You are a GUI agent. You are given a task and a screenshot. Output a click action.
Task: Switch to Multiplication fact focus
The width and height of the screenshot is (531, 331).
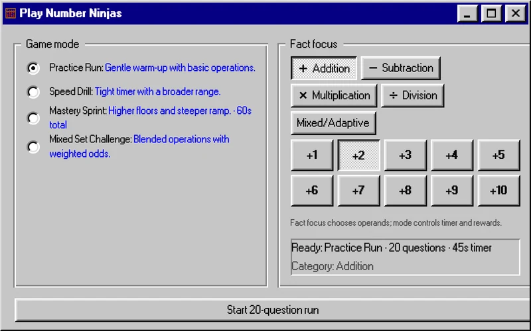tap(334, 95)
